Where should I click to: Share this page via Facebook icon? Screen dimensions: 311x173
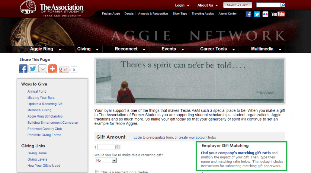click(x=23, y=69)
